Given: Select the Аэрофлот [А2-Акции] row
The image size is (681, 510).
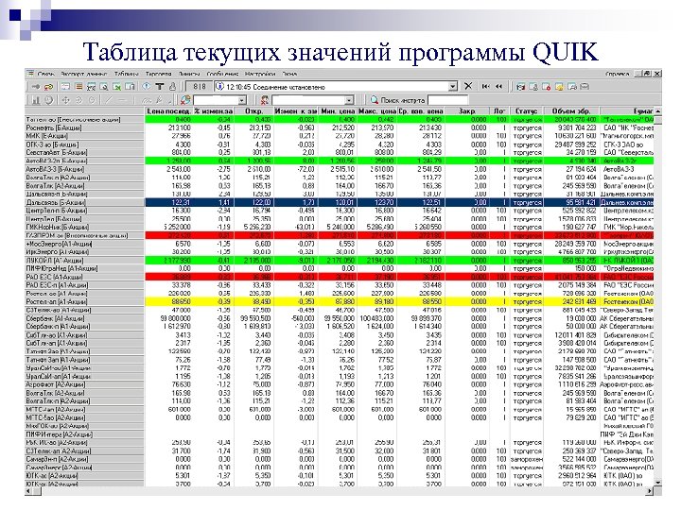Looking at the screenshot, I should click(x=340, y=384).
